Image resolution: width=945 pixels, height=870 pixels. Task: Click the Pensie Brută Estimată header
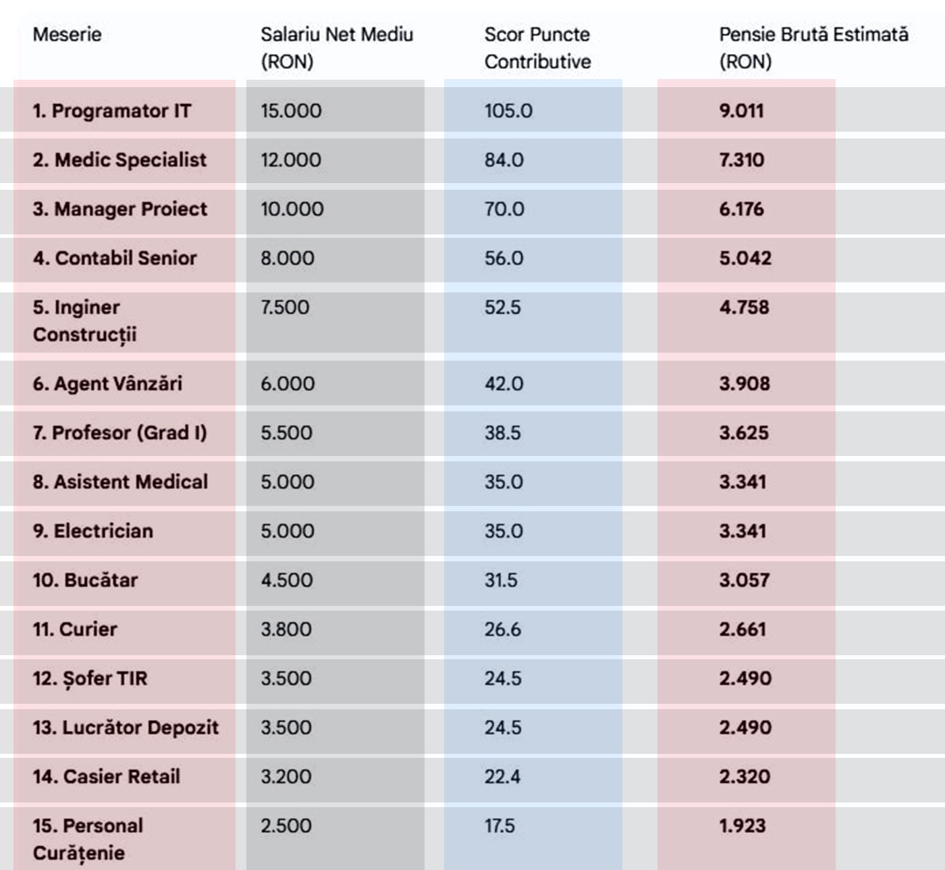pos(813,47)
